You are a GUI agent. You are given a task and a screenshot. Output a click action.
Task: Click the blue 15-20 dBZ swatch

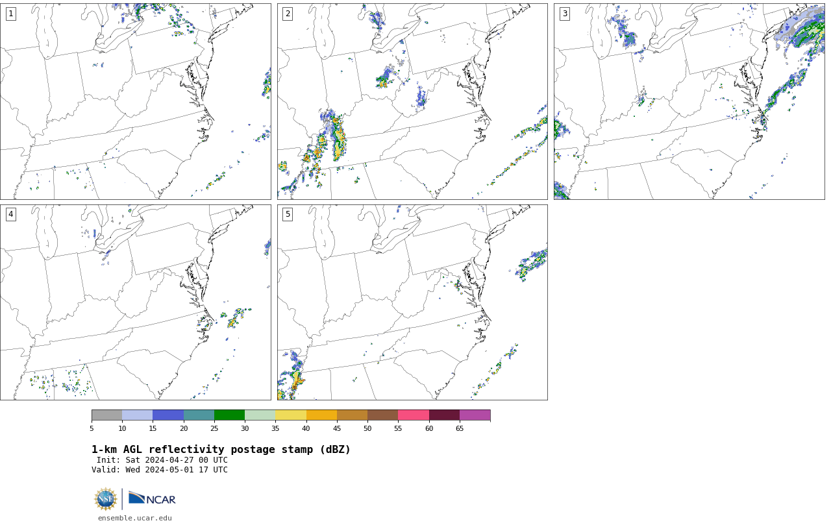pyautogui.click(x=168, y=415)
